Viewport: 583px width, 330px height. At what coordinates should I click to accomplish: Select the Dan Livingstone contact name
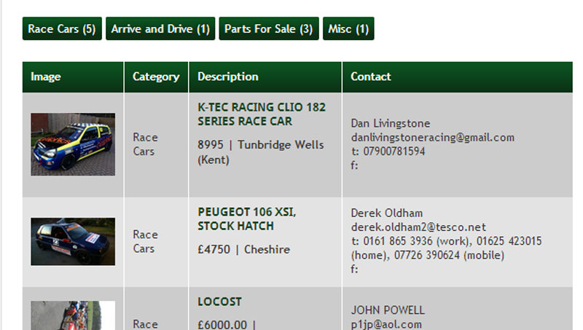391,123
